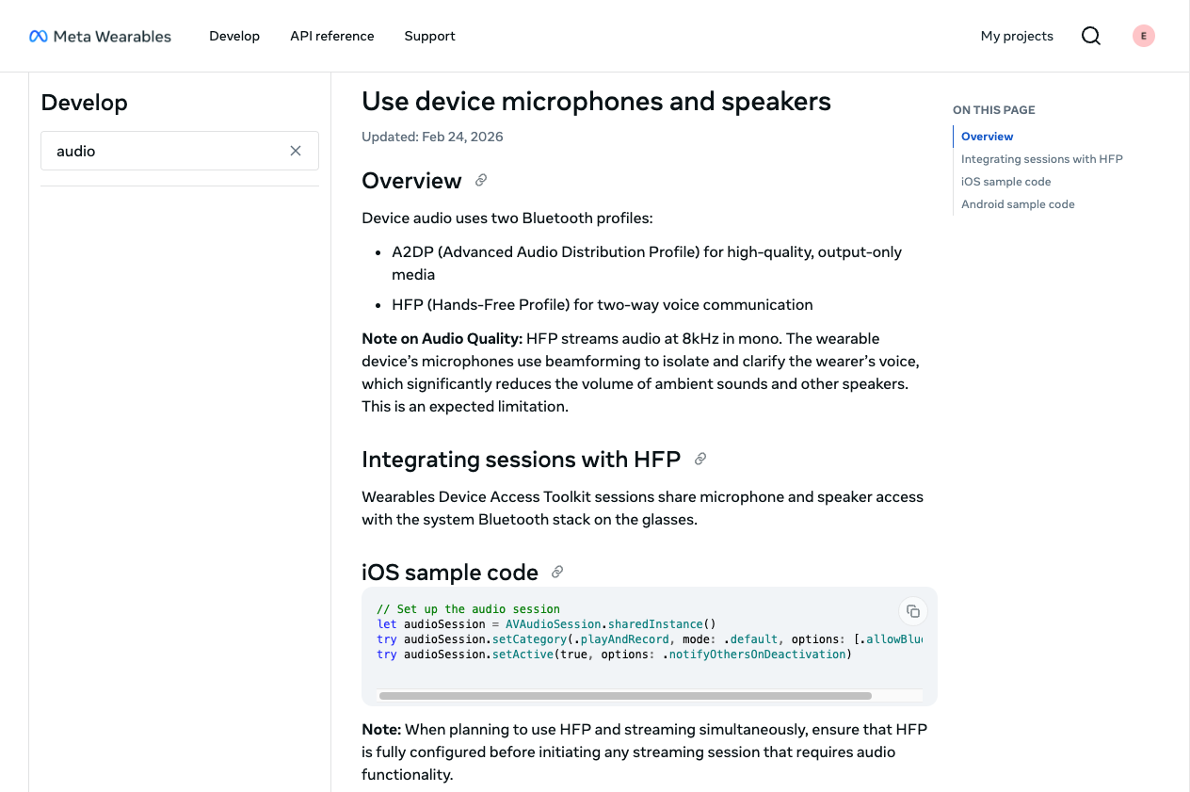This screenshot has width=1190, height=792.
Task: Open My projects link
Action: pyautogui.click(x=1017, y=36)
